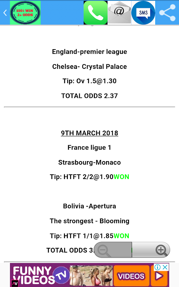179x287 pixels.
Task: Zoom out with the minus magnifier
Action: [104, 250]
